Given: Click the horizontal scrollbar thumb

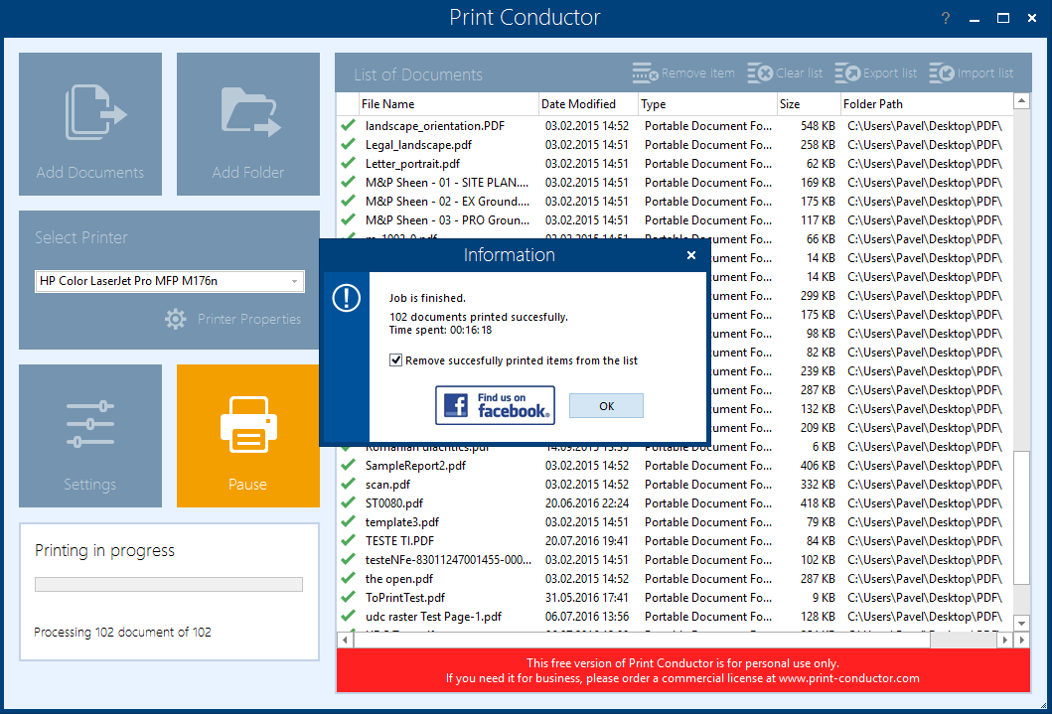Looking at the screenshot, I should (642, 640).
